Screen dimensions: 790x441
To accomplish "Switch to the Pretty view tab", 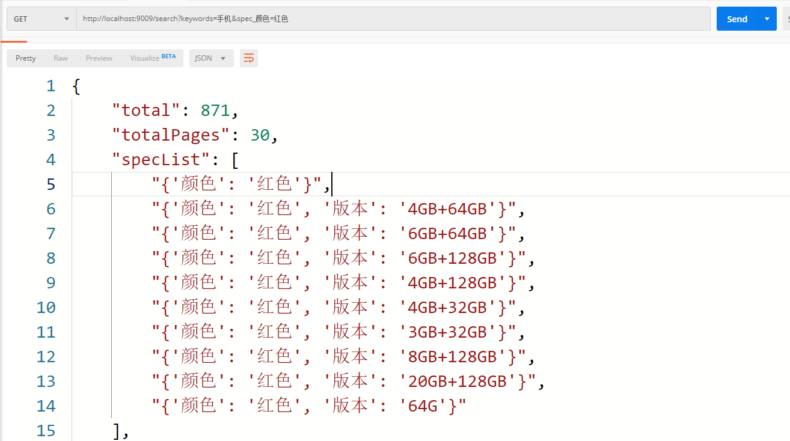I will pos(26,58).
